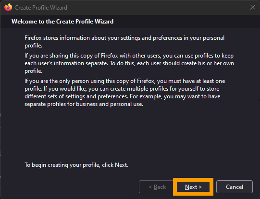The image size is (260, 199).
Task: Click the line starting "If you are the only person"
Action: pyautogui.click(x=124, y=81)
